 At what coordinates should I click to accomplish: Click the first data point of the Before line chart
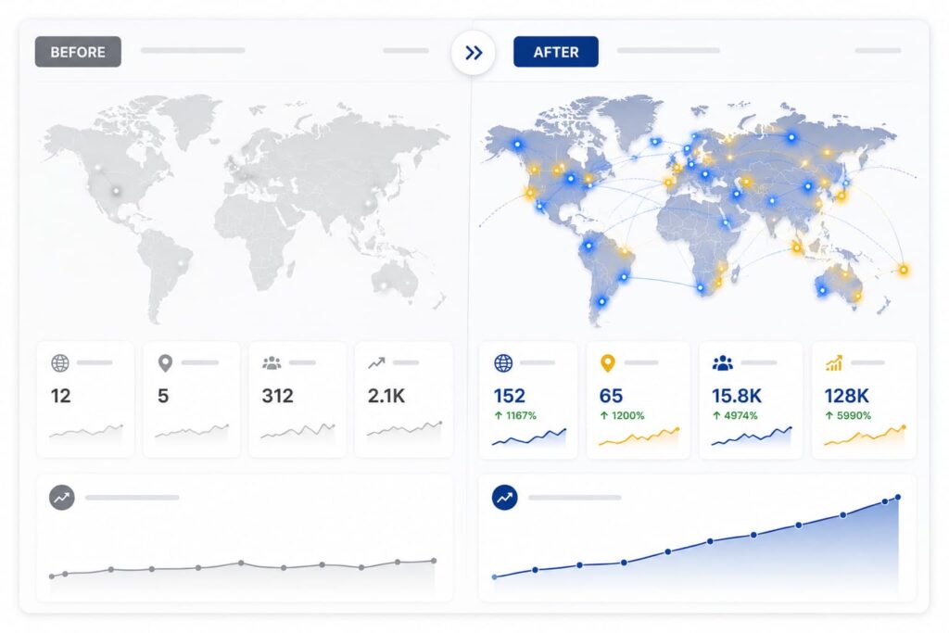pyautogui.click(x=52, y=576)
